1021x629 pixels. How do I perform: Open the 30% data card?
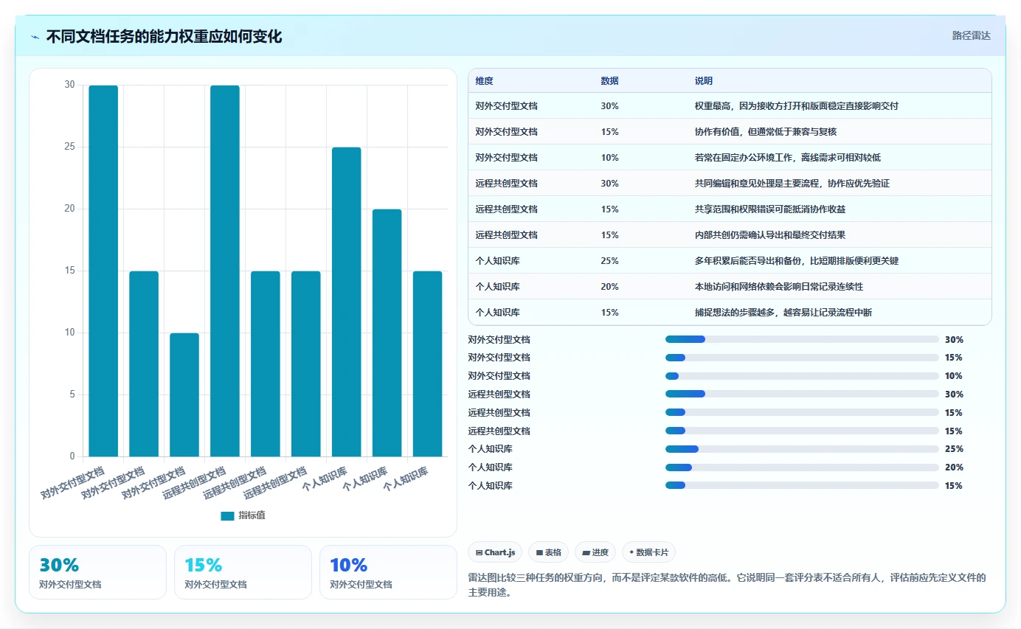coord(97,572)
